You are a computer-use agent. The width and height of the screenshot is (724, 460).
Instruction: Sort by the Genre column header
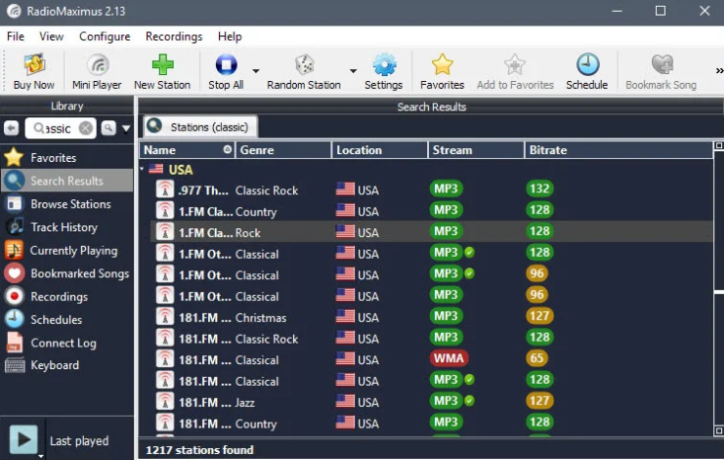pyautogui.click(x=283, y=150)
